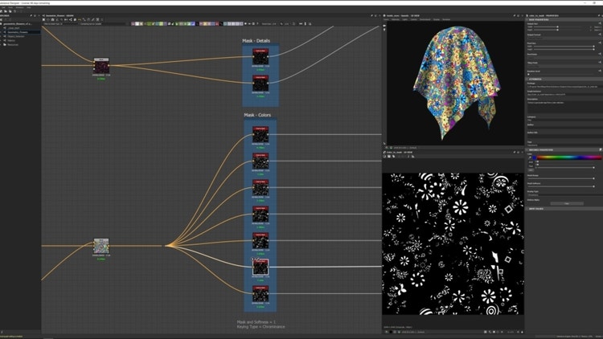603x339 pixels.
Task: Click the hue color gradient bar
Action: [x=568, y=157]
